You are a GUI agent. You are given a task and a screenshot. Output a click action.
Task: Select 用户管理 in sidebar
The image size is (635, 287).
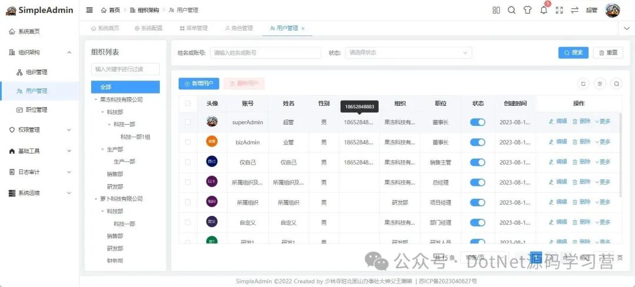tap(39, 91)
